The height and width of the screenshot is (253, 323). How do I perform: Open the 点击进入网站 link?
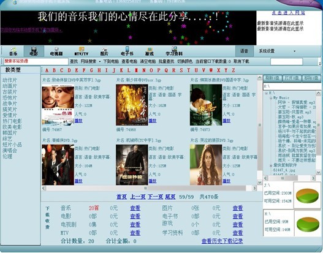289,12
